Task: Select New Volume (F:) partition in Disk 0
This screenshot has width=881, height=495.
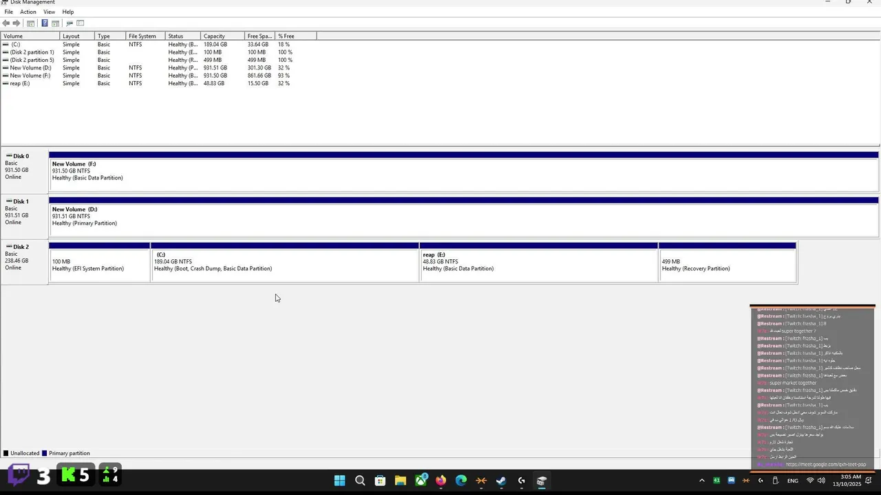Action: coord(464,172)
